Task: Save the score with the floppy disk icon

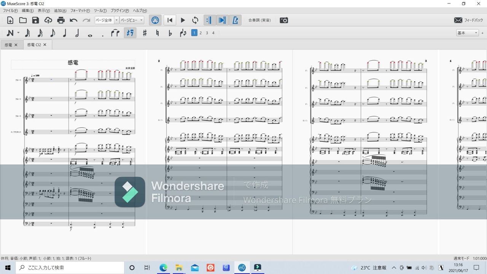Action: tap(35, 20)
